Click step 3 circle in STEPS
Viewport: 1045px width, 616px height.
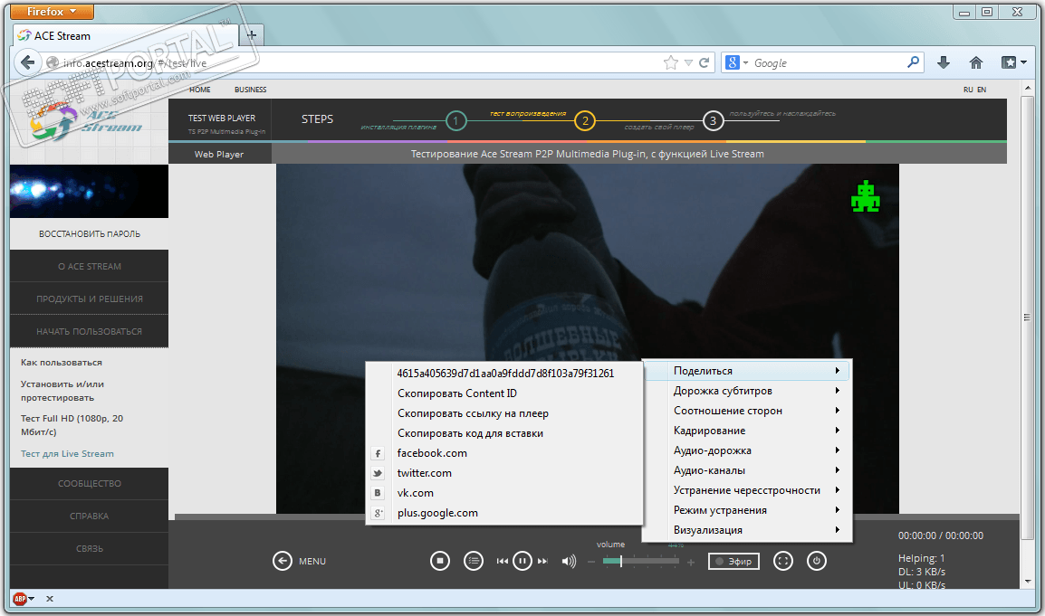713,120
